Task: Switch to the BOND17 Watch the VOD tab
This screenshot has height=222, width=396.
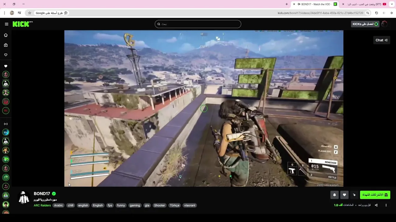Action: pos(315,4)
